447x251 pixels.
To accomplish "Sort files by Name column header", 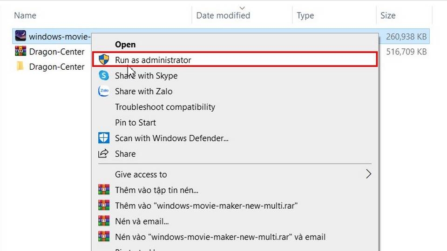I will click(25, 15).
